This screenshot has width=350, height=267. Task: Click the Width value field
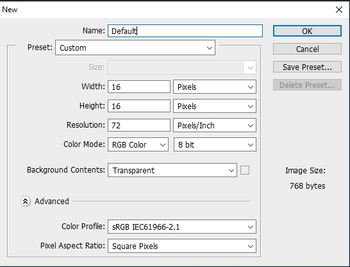pyautogui.click(x=139, y=87)
